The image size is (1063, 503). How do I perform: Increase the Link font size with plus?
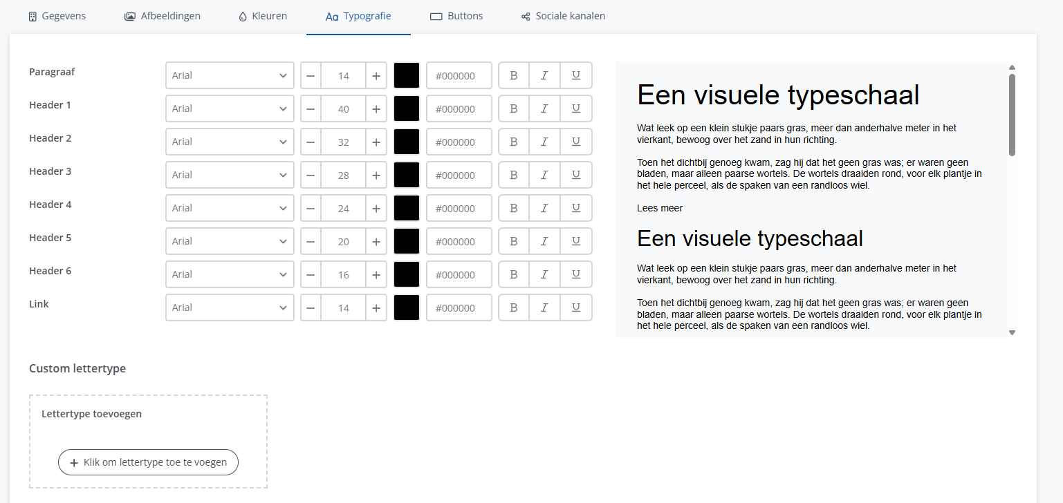pyautogui.click(x=376, y=307)
